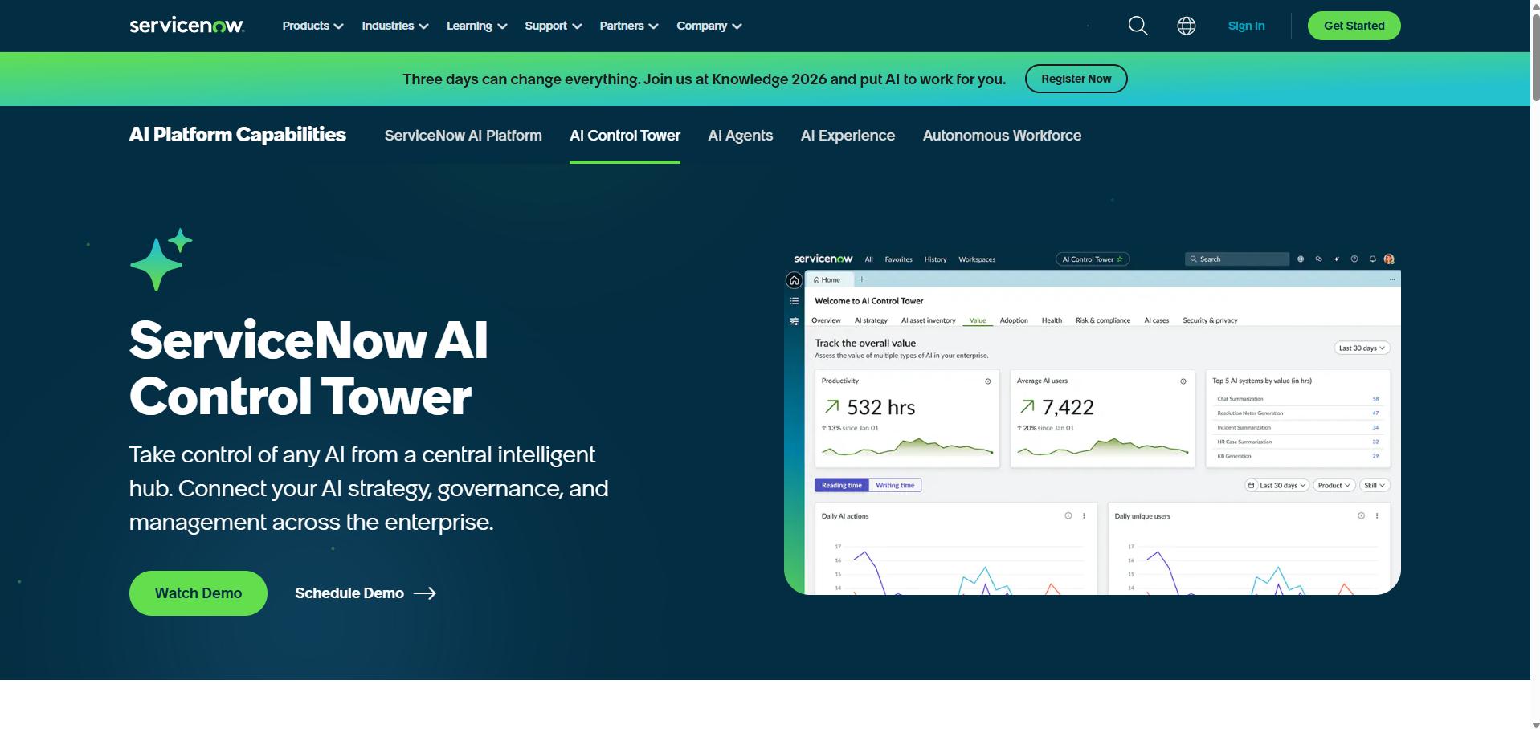Click the Watch Demo button

coord(198,593)
